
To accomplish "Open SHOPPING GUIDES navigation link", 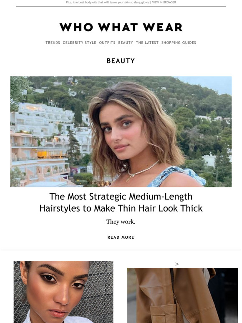I will point(179,43).
